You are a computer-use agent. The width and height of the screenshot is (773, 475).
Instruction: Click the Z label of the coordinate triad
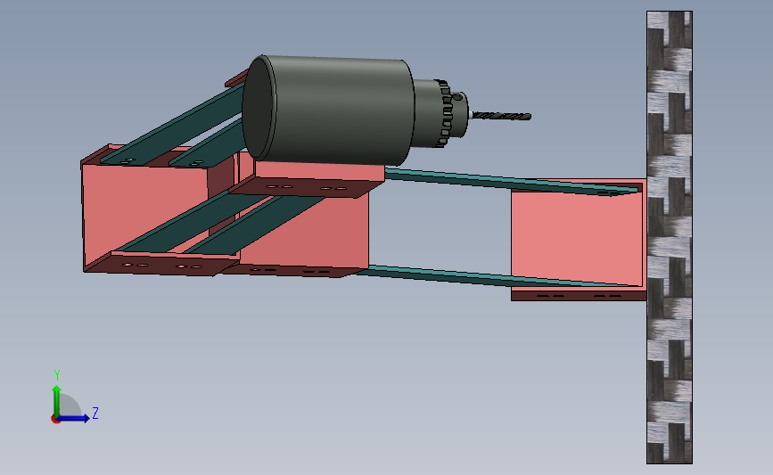click(95, 413)
